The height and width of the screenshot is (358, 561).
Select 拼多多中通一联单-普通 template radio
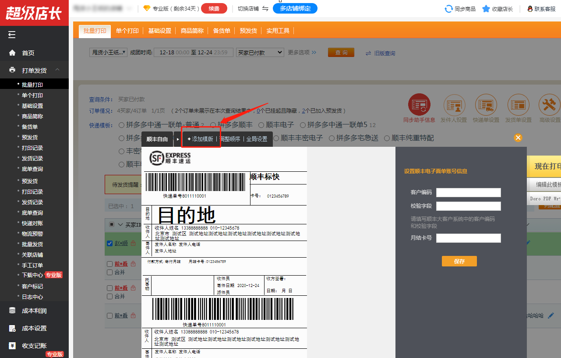pos(122,125)
